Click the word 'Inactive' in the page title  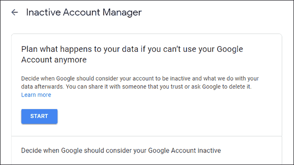tap(44, 12)
